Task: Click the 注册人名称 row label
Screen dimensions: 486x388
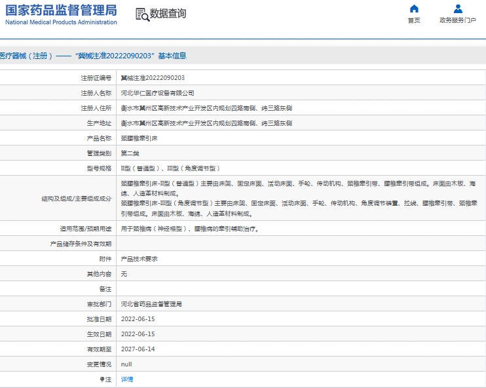Action: [96, 93]
